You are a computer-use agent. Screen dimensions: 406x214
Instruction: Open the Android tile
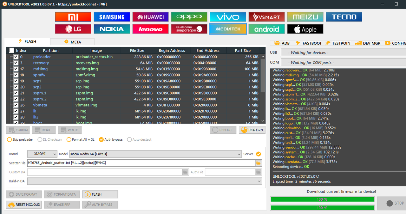point(267,29)
